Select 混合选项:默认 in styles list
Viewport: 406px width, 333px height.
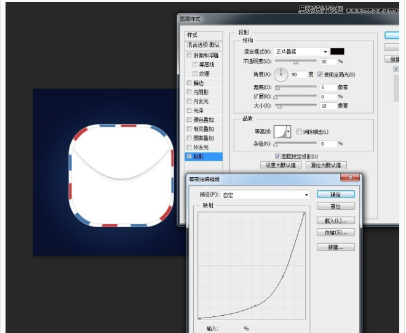204,45
